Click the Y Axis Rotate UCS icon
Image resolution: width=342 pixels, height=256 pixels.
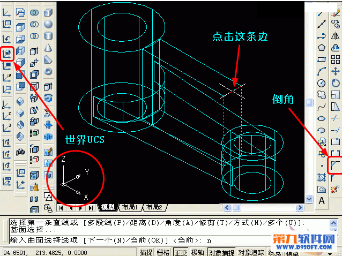pos(6,154)
